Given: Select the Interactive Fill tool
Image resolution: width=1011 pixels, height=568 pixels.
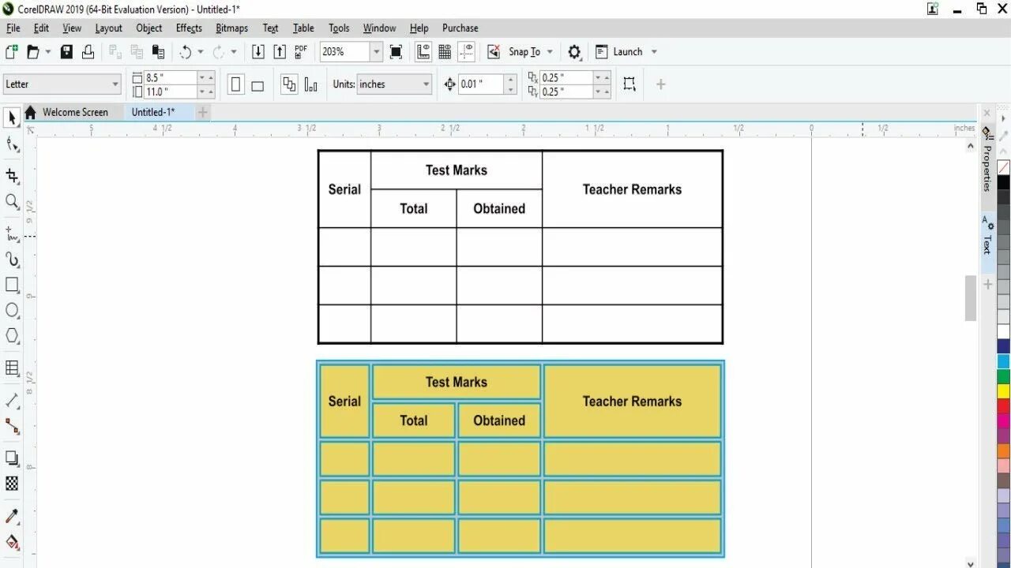Looking at the screenshot, I should tap(12, 542).
